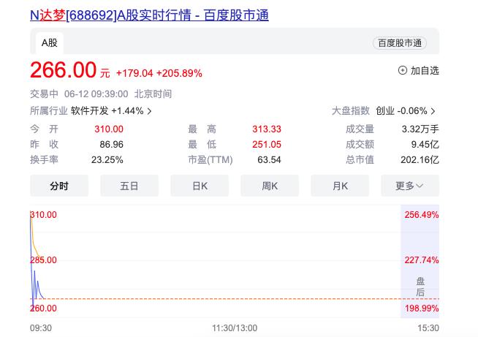Switch to 月K chart tab

340,186
